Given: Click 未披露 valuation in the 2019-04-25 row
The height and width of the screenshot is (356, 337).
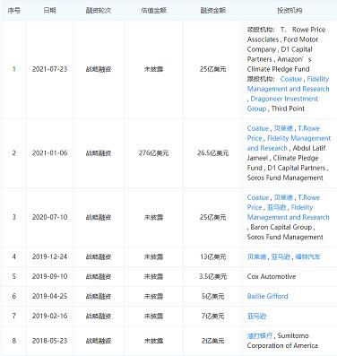Looking at the screenshot, I should (x=153, y=296).
